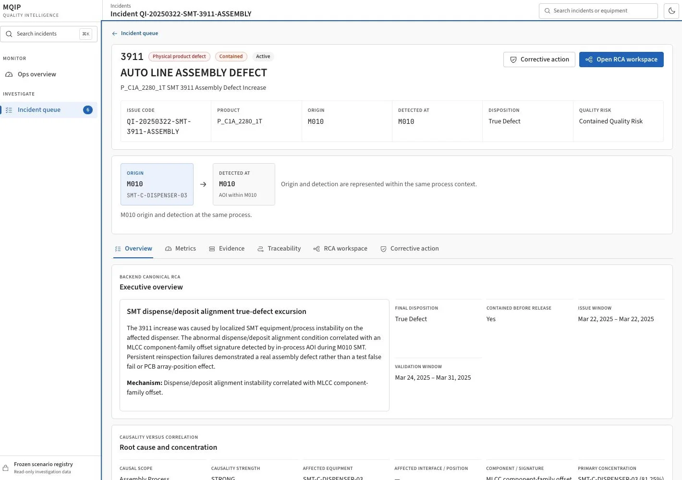Click the Contained before release value Yes
682x480 pixels.
[491, 319]
